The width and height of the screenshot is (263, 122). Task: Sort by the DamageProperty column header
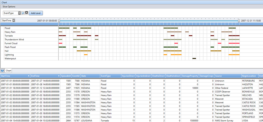coord(190,76)
